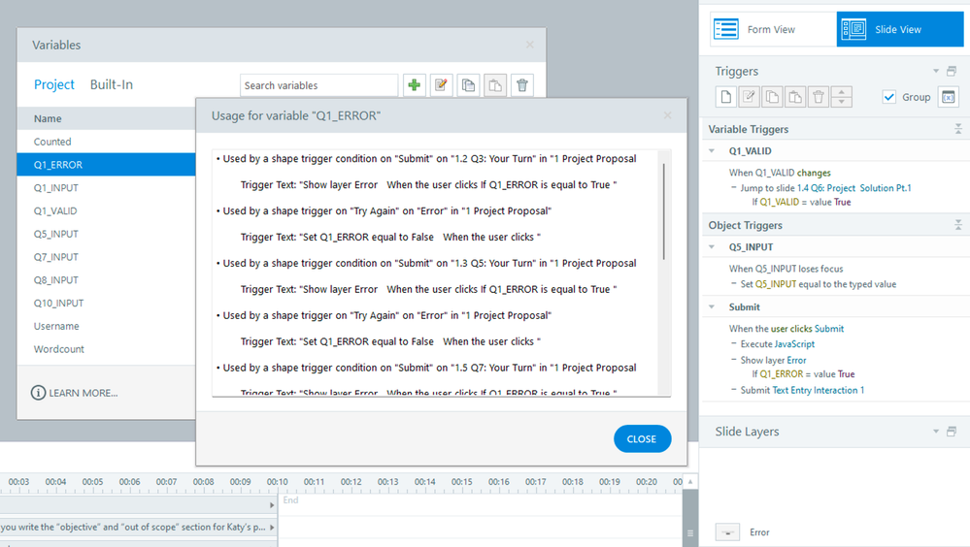Click 'user clicks' link in Submit trigger
Screen dimensions: 970x547
point(791,329)
